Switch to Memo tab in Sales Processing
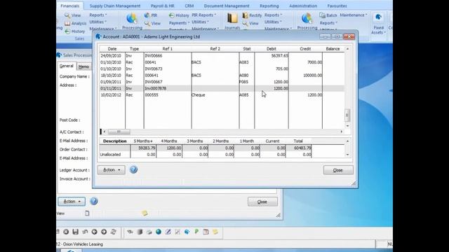This screenshot has width=449, height=252. tap(83, 66)
